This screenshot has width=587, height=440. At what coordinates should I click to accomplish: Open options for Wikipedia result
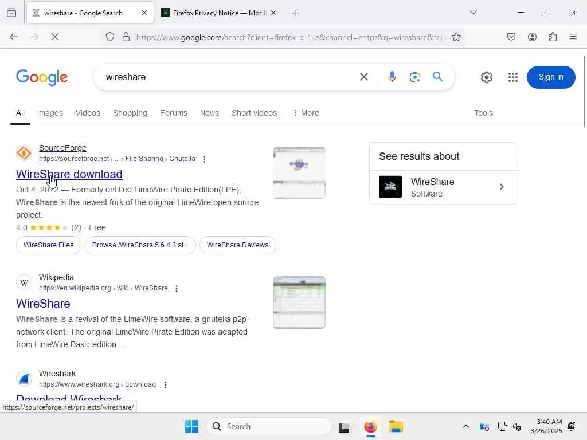pos(177,289)
